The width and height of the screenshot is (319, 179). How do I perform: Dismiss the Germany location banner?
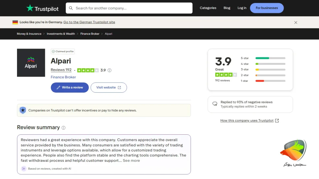296,23
